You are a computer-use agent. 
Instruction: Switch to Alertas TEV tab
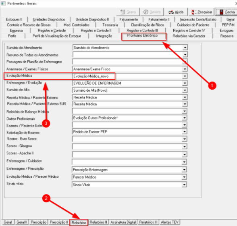(x=170, y=222)
